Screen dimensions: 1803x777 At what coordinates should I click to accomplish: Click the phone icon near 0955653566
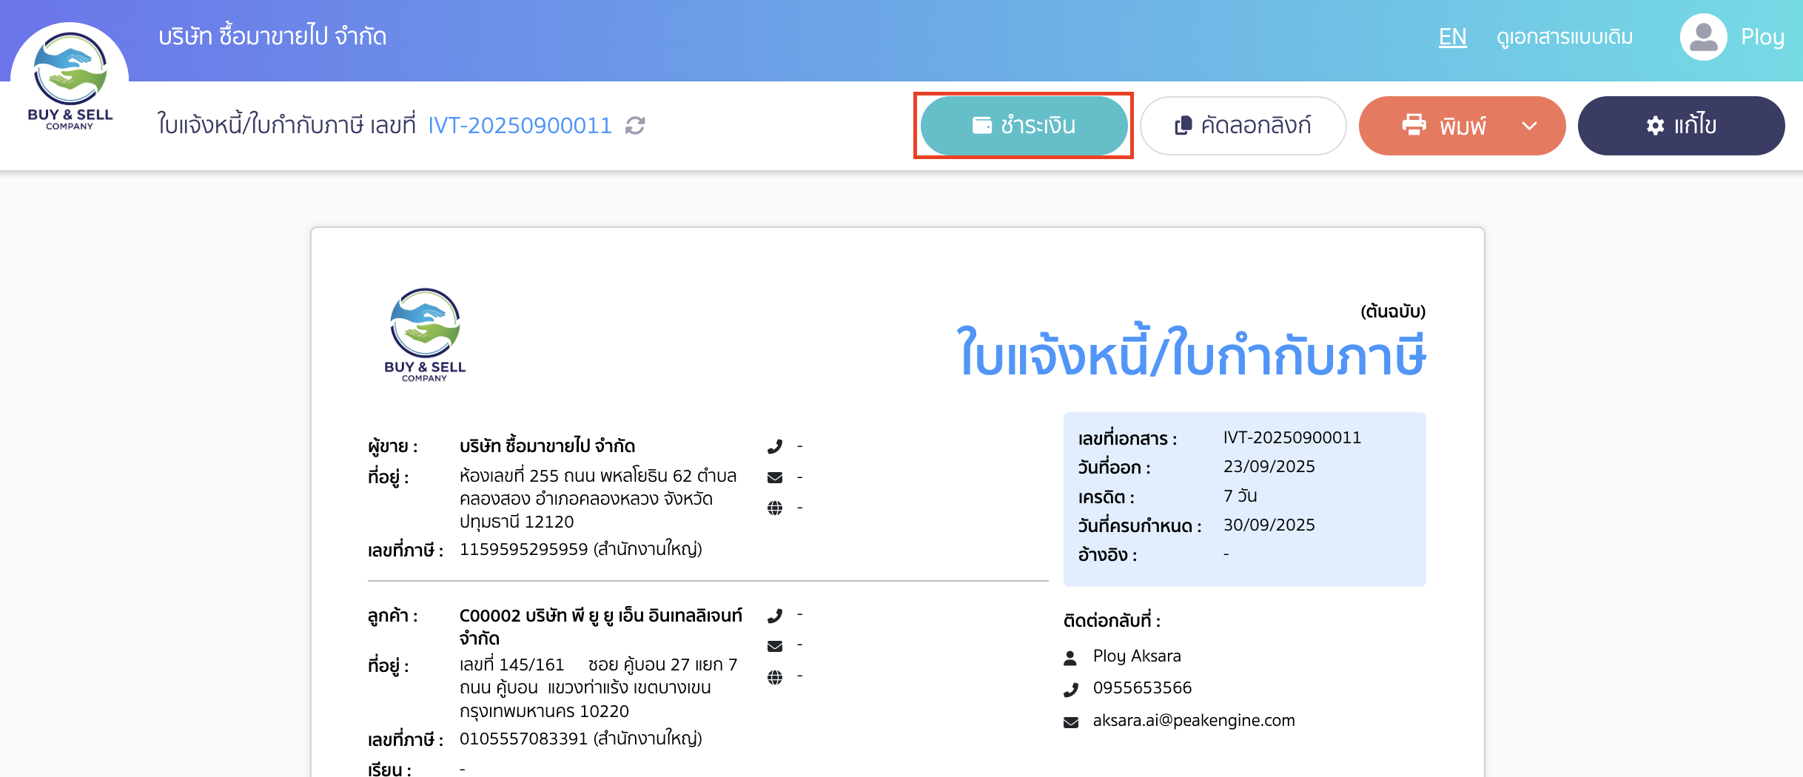(x=1071, y=687)
